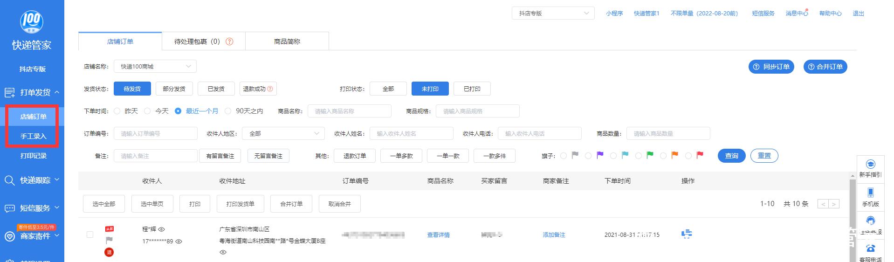Viewport: 894px width, 262px height.
Task: Click the cyan flag filter icon
Action: [x=625, y=155]
